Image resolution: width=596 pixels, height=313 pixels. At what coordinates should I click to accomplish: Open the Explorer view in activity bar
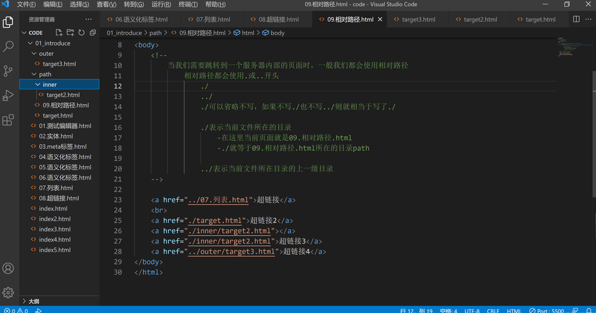point(8,22)
